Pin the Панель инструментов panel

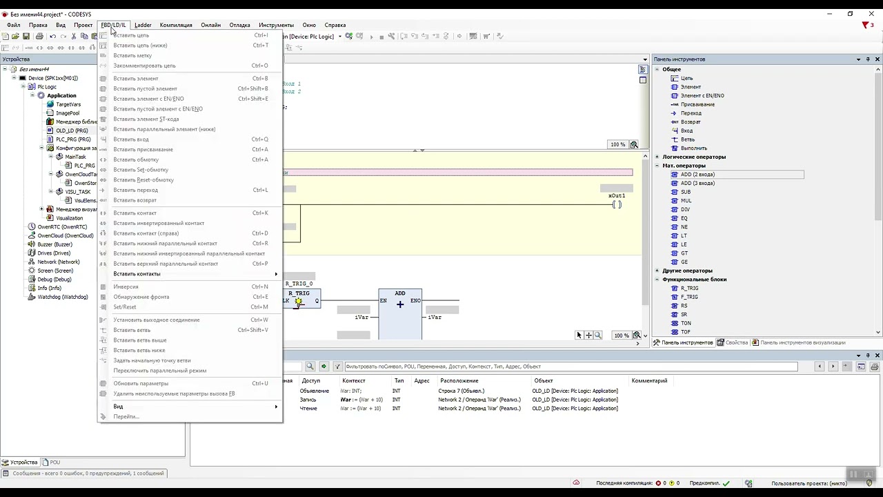(x=868, y=59)
